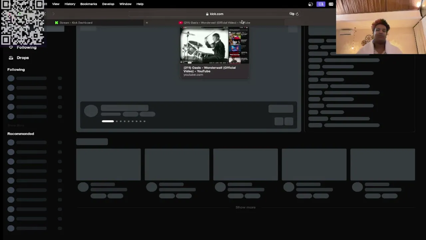Click Show More under Following list

[x=16, y=126]
